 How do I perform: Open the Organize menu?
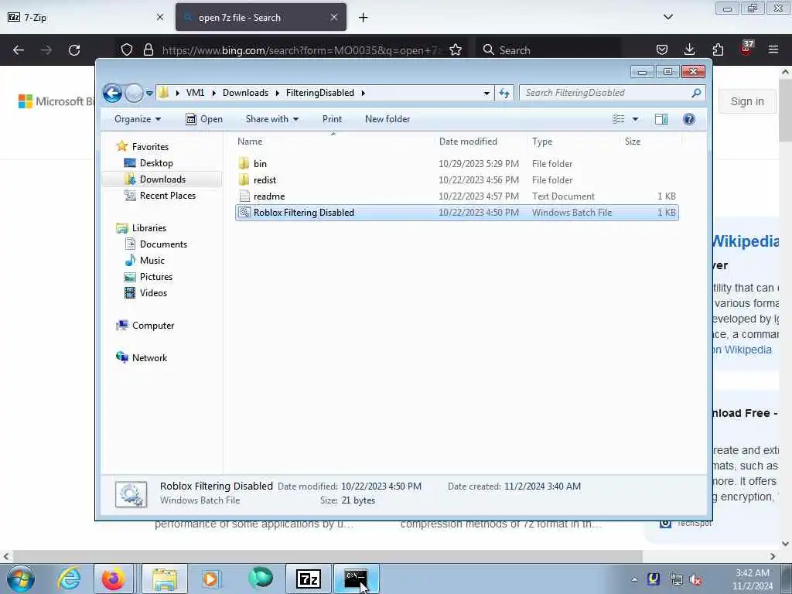pyautogui.click(x=138, y=119)
